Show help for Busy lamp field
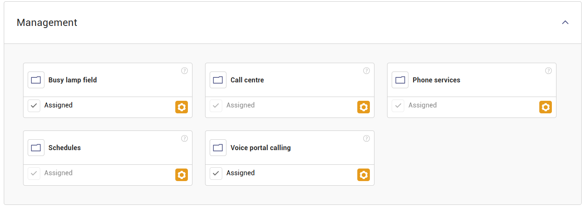585x207 pixels. pos(185,71)
